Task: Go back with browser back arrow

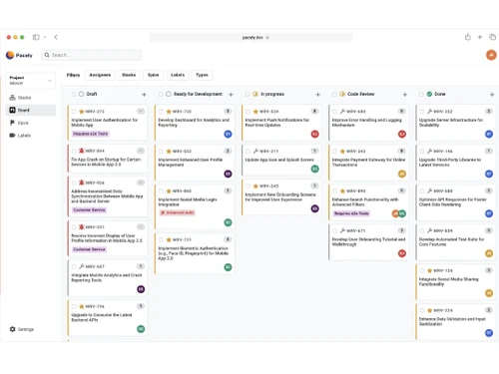Action: tap(56, 37)
